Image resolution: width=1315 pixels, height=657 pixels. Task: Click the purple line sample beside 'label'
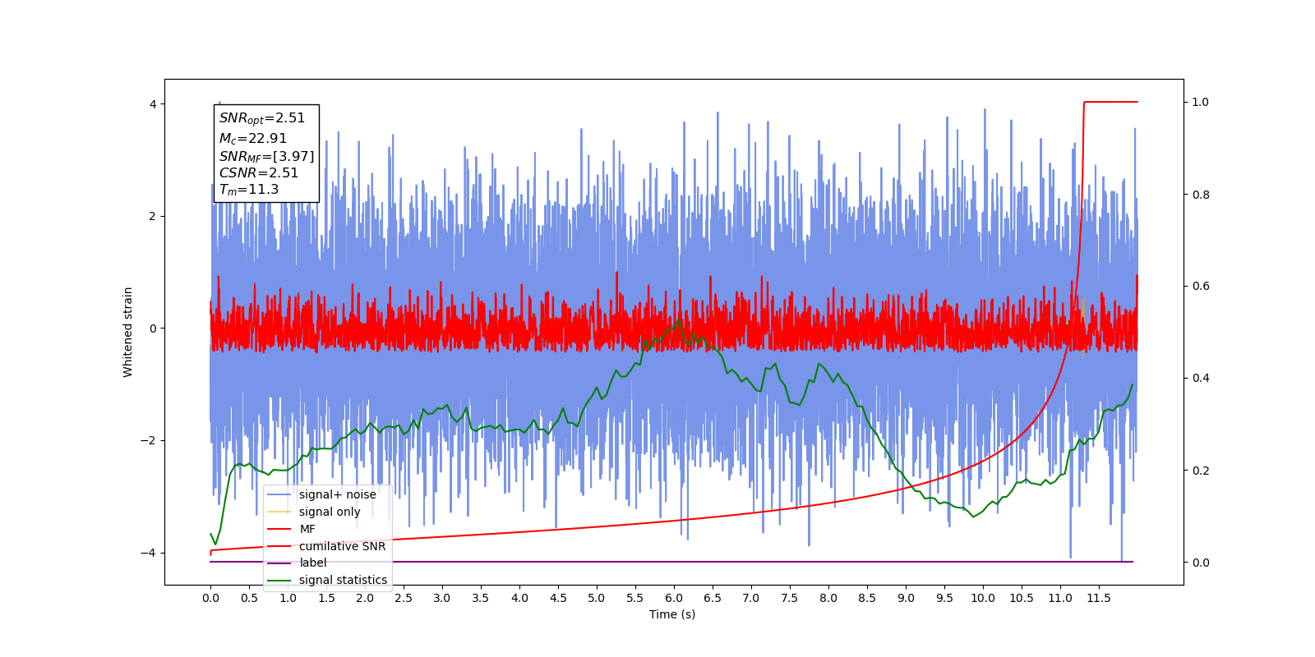279,563
